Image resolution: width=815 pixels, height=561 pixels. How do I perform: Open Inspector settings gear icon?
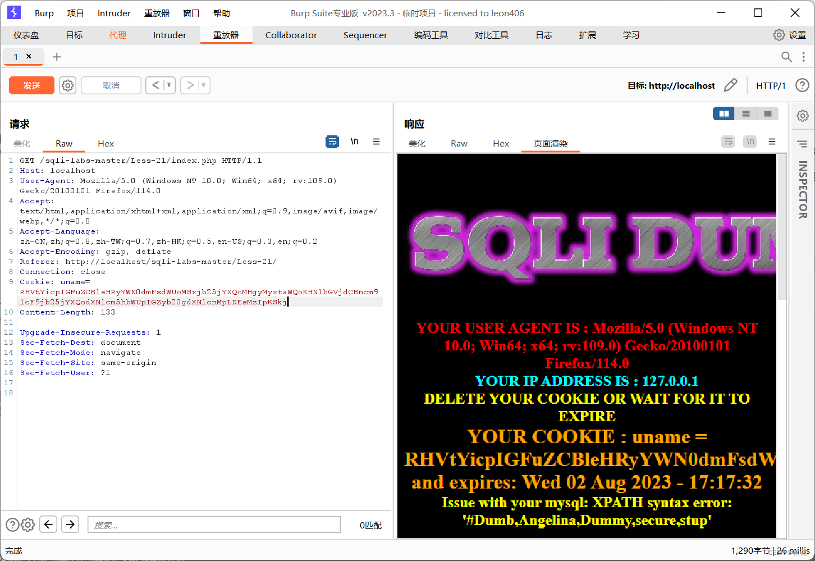pyautogui.click(x=803, y=116)
